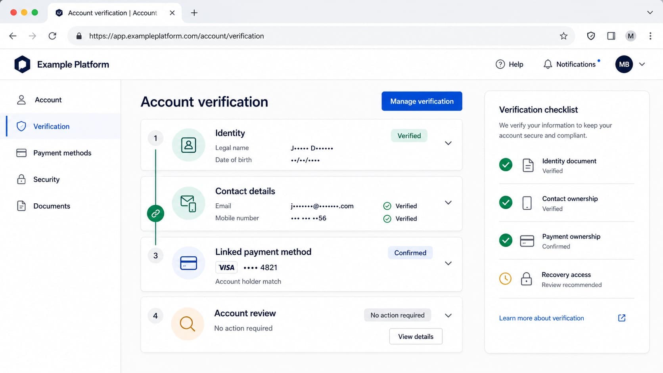Screen dimensions: 663x373
Task: Click the Payment methods card icon in sidebar
Action: click(x=21, y=153)
